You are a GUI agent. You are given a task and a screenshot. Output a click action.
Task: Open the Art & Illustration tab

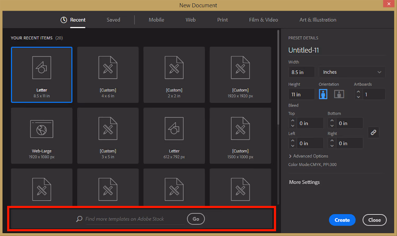tap(318, 20)
